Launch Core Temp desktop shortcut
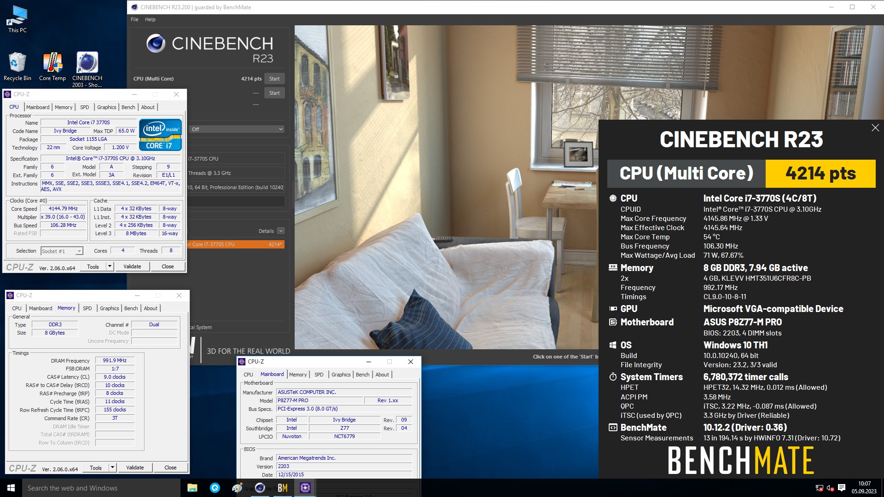The image size is (884, 497). click(x=52, y=67)
